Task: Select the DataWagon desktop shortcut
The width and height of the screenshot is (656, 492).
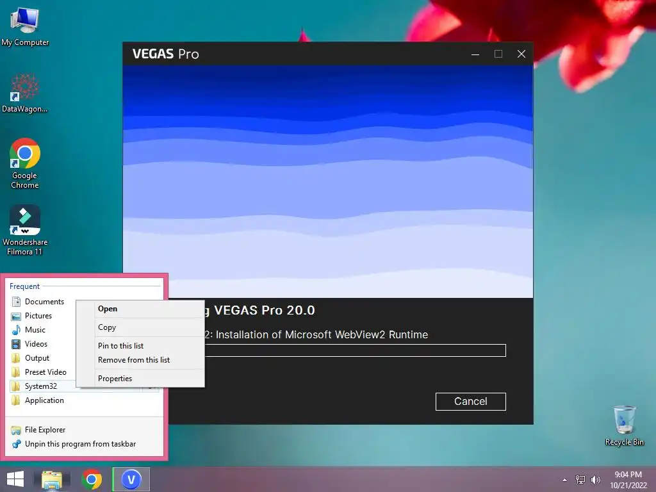Action: point(25,93)
